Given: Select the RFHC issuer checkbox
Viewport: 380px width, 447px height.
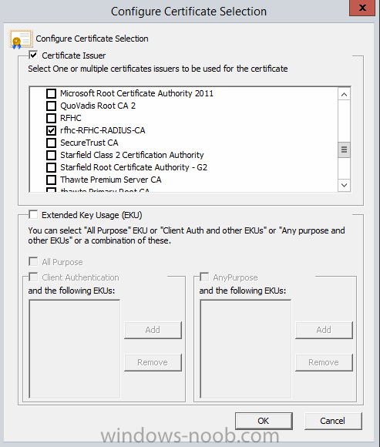Looking at the screenshot, I should pyautogui.click(x=52, y=118).
